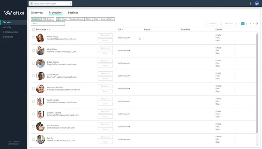Open the Settings tab

(73, 13)
